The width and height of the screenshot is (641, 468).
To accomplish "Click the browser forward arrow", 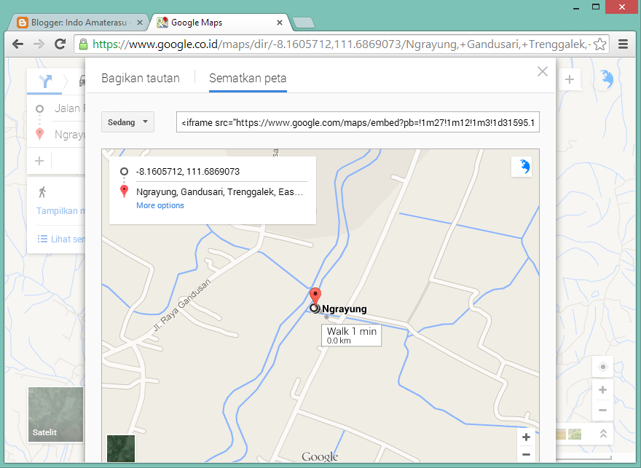I will tap(39, 44).
